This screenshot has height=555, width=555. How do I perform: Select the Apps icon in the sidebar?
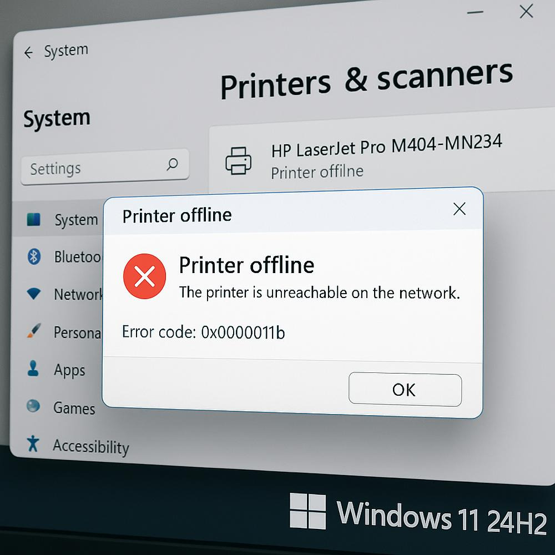point(33,368)
